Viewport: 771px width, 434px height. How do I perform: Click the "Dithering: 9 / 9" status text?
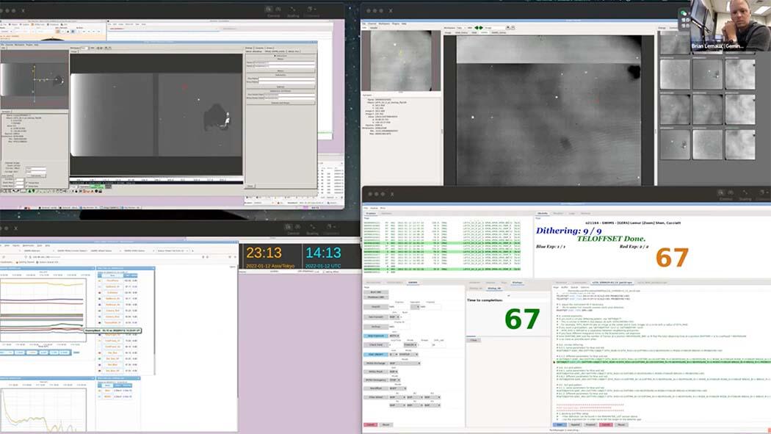click(x=568, y=231)
